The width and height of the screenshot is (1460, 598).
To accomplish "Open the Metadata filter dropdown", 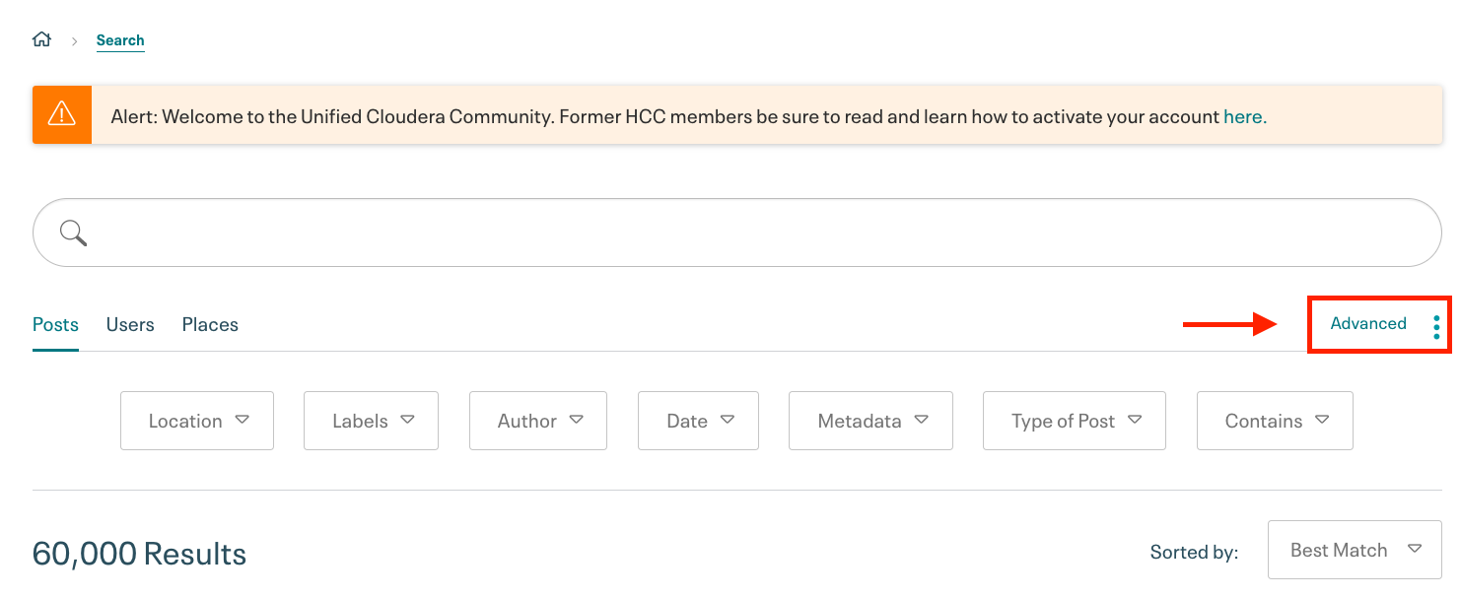I will pos(869,421).
